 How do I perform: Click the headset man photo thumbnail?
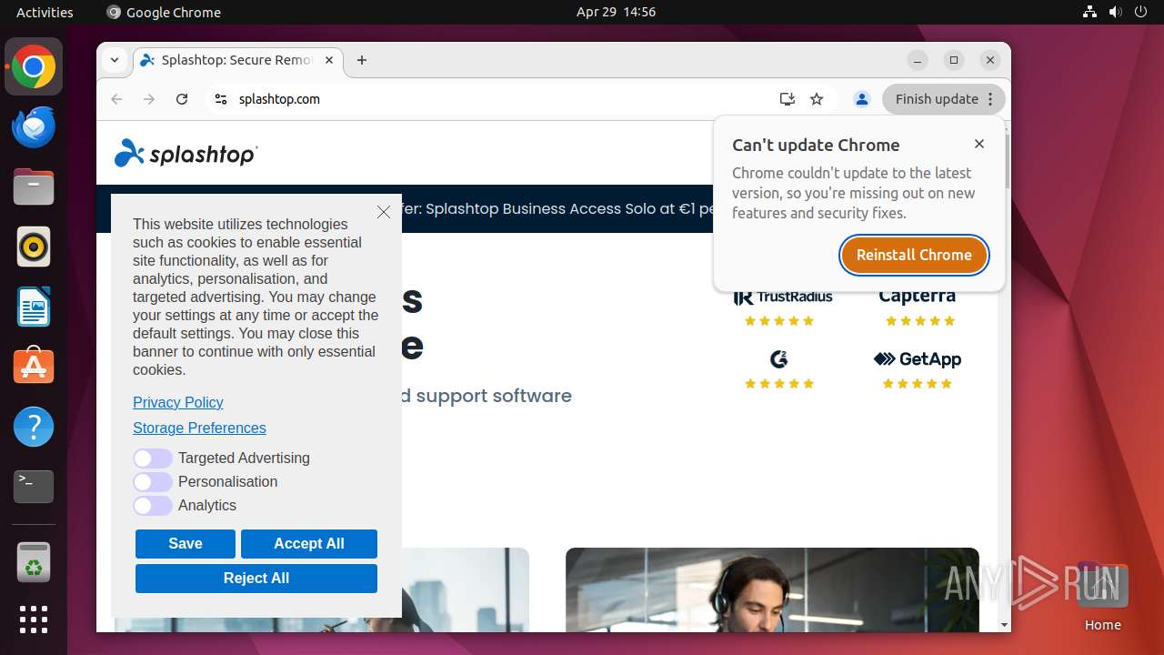tap(772, 589)
